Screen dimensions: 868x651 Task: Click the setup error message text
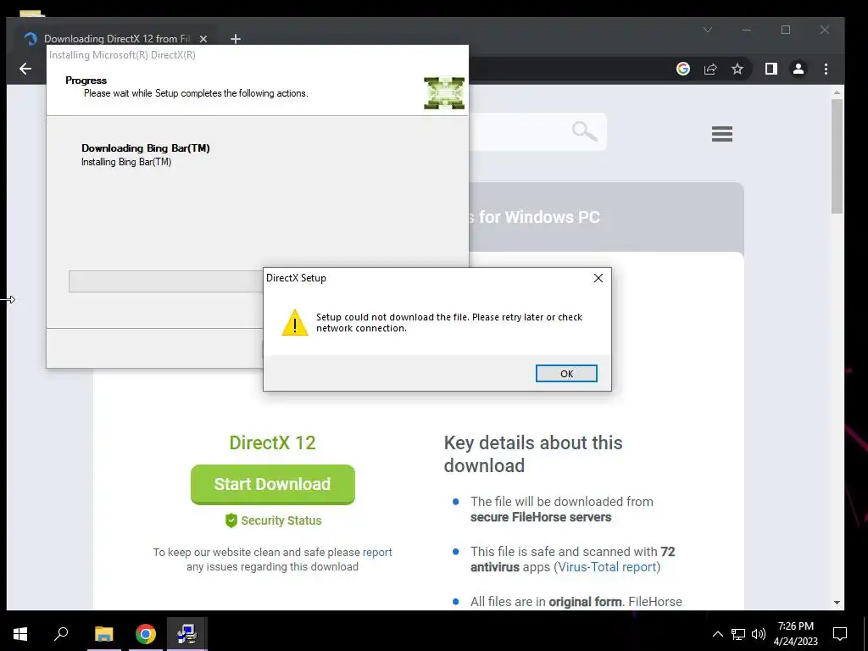(449, 322)
